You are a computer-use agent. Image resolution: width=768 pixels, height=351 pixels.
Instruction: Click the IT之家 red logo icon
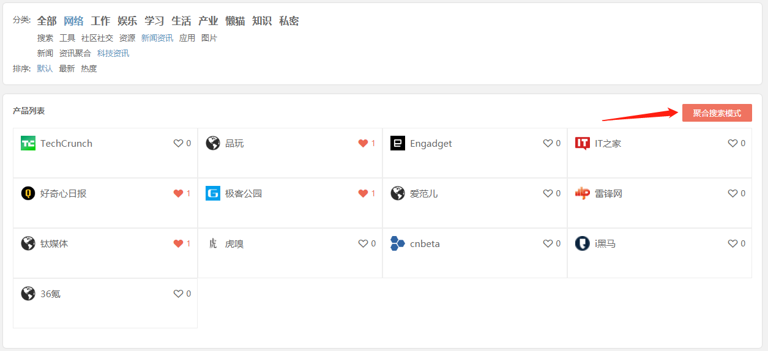click(x=583, y=144)
